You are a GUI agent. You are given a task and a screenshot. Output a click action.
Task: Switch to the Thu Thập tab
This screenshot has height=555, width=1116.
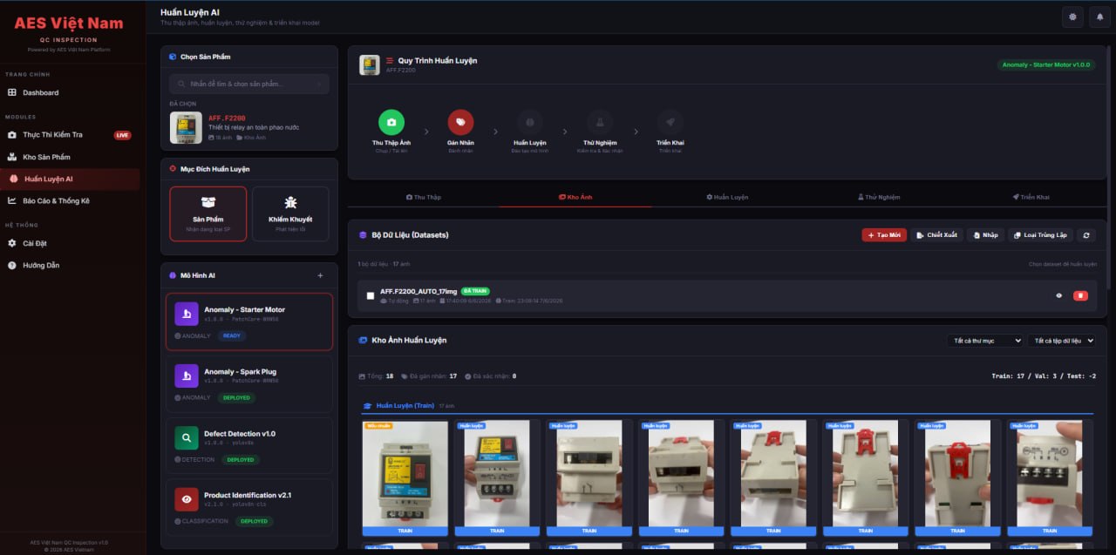click(x=424, y=197)
